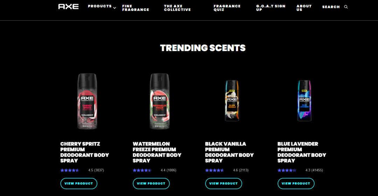Click the Search text in navigation

tap(331, 7)
